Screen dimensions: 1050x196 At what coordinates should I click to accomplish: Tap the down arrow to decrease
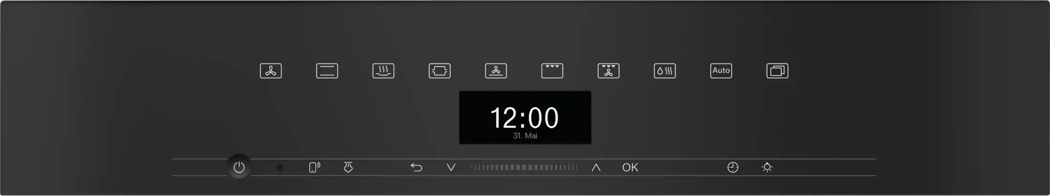[451, 167]
